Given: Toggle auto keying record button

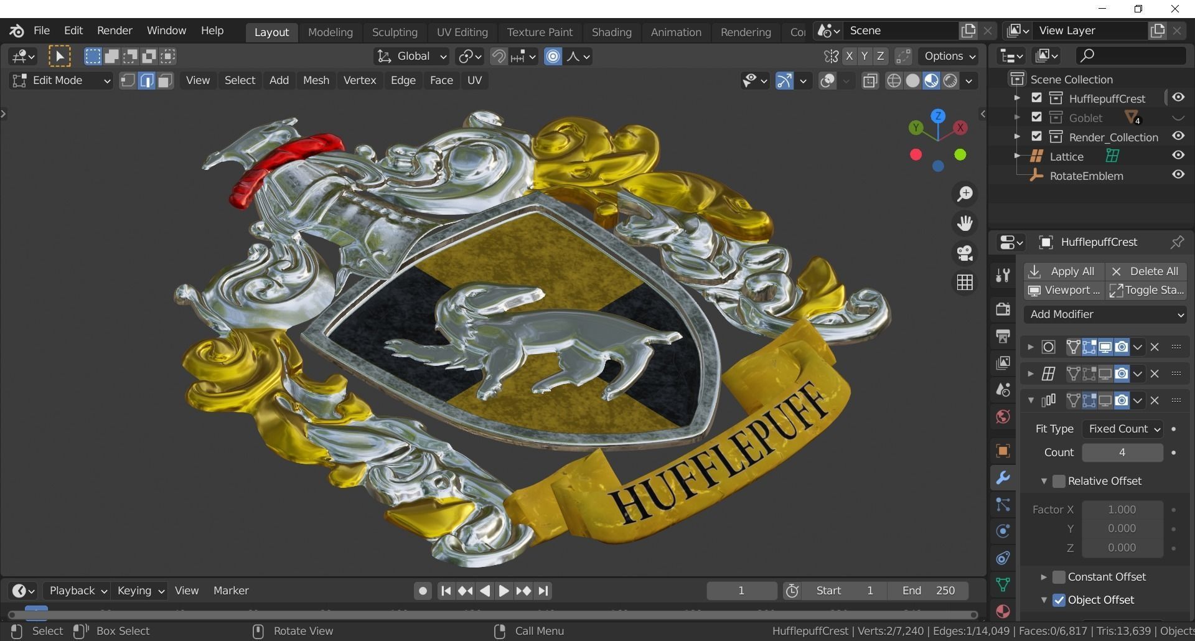Looking at the screenshot, I should click(x=423, y=591).
